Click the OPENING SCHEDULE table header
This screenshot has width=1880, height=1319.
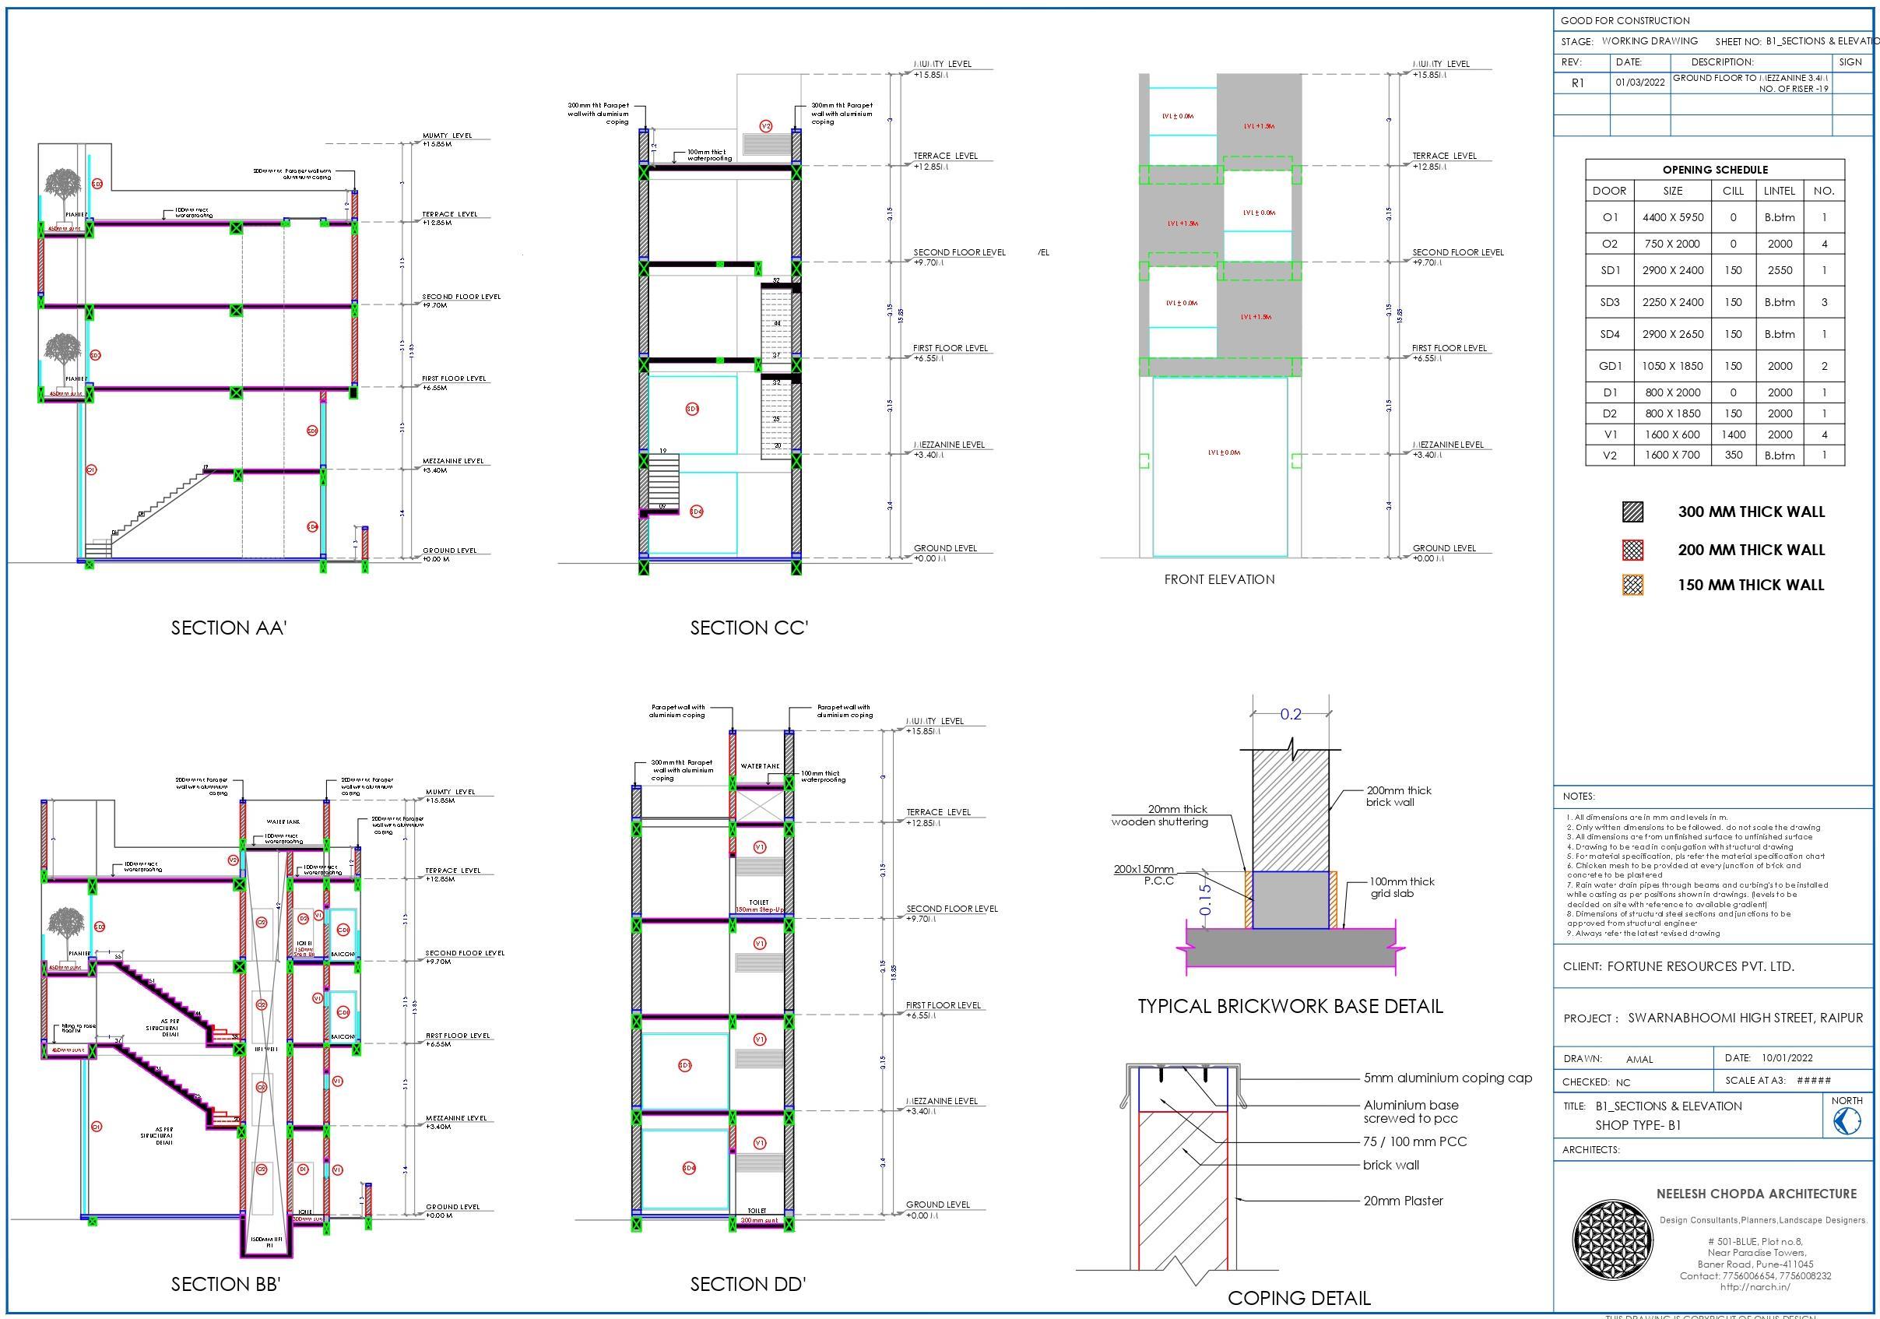pos(1715,170)
